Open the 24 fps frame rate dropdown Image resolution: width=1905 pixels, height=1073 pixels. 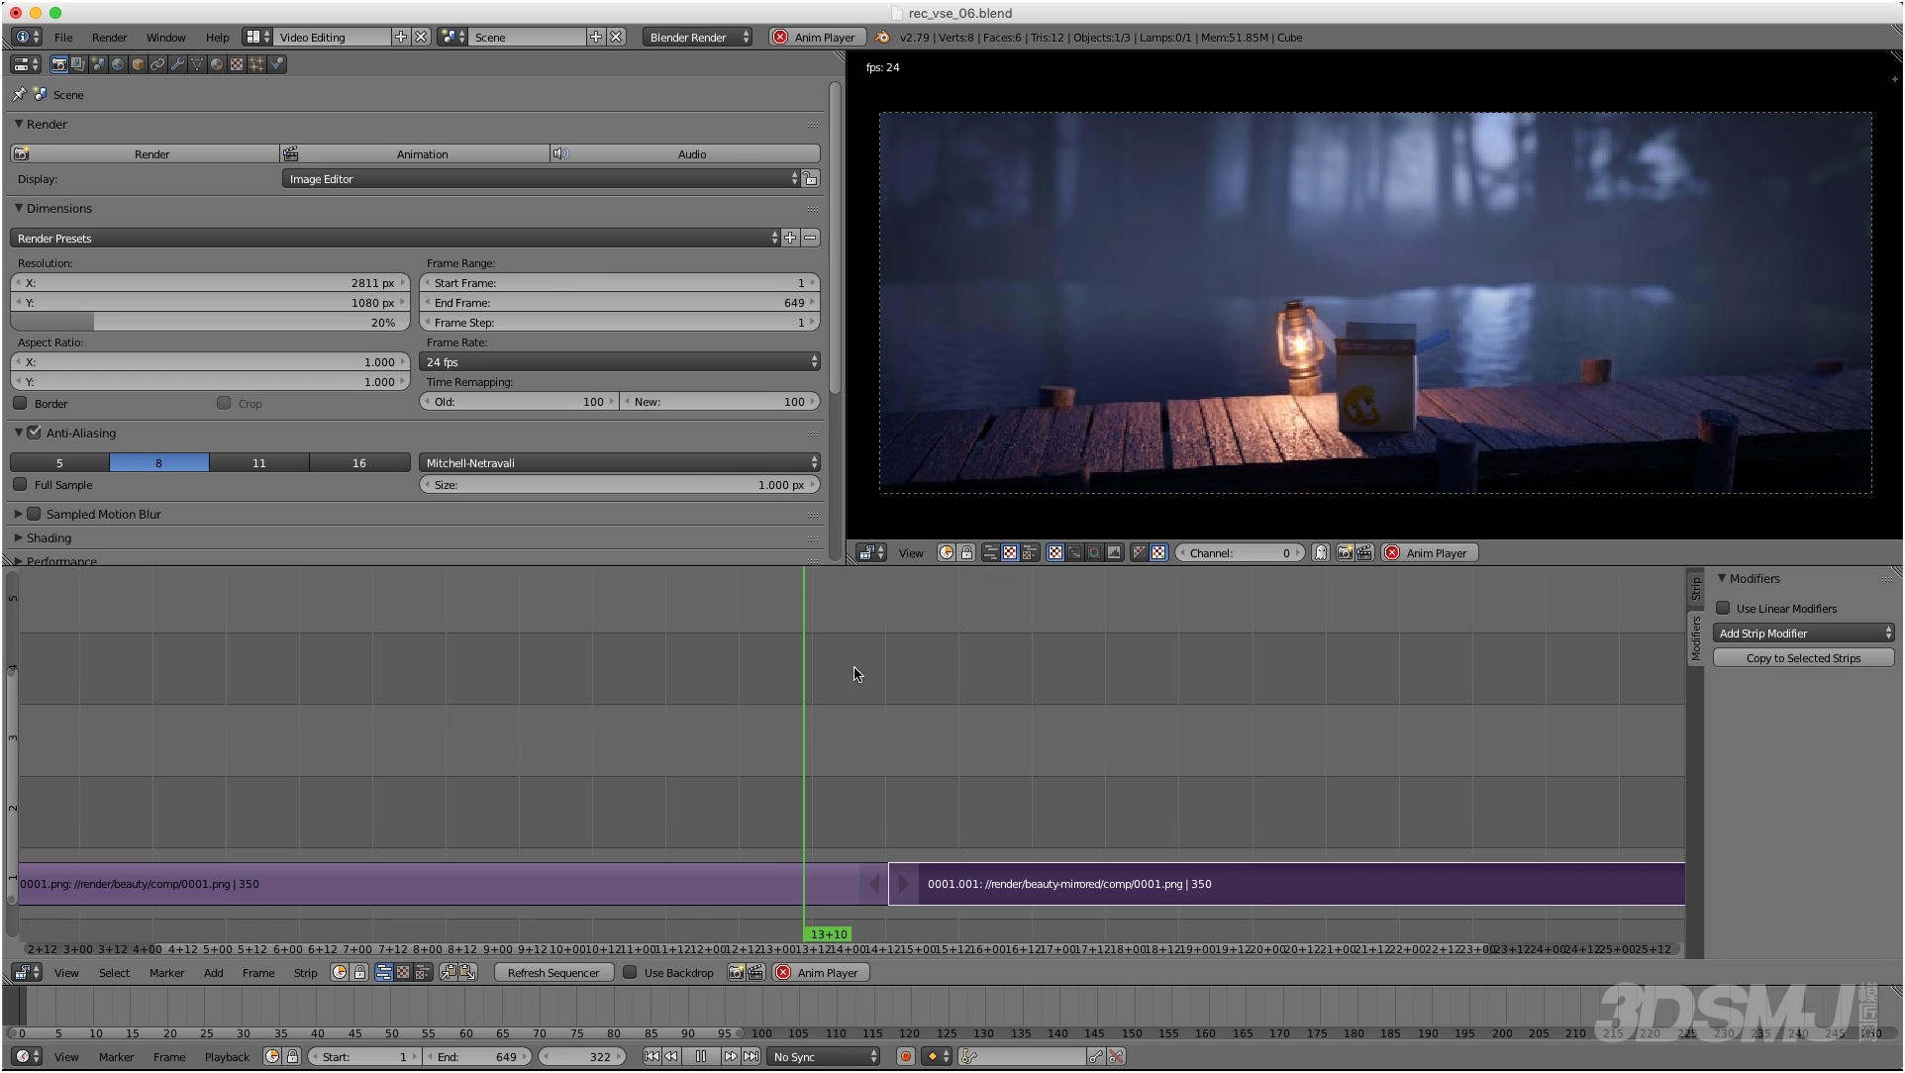pos(620,362)
